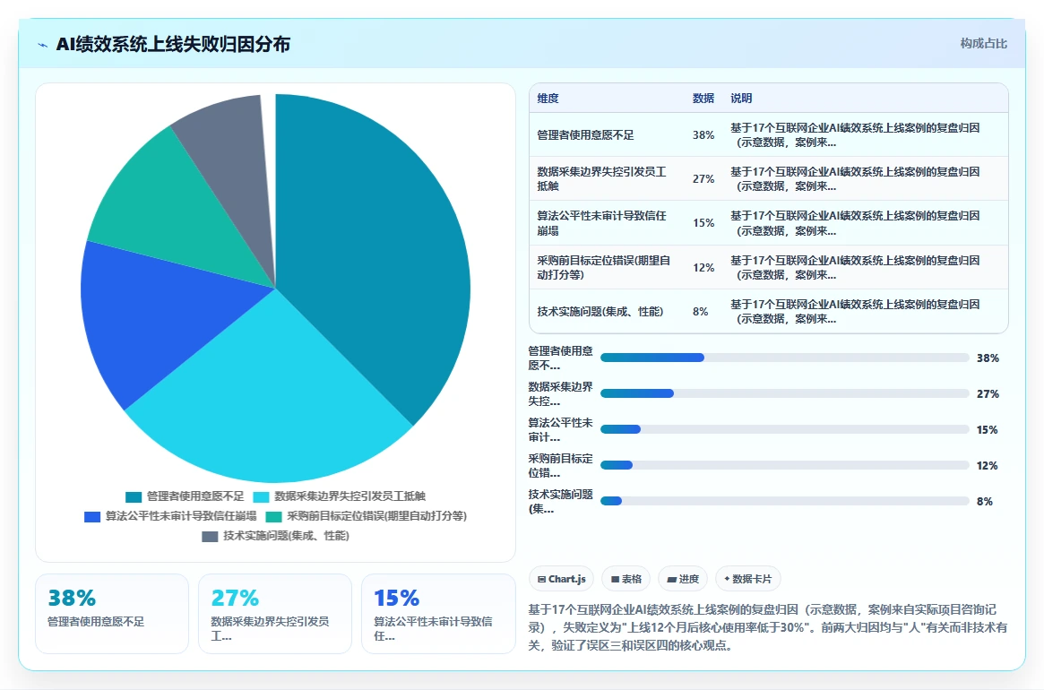Click the 进度 tag chip
Viewport: 1044px width, 690px height.
tap(683, 579)
